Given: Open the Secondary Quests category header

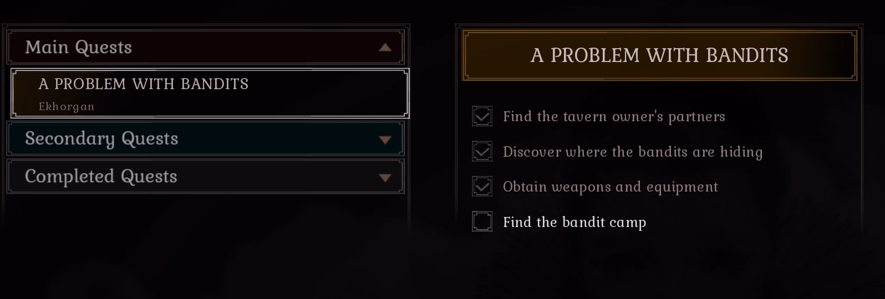Looking at the screenshot, I should (x=101, y=138).
